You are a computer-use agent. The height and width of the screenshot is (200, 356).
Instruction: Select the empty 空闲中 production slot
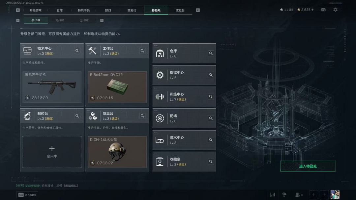52,152
